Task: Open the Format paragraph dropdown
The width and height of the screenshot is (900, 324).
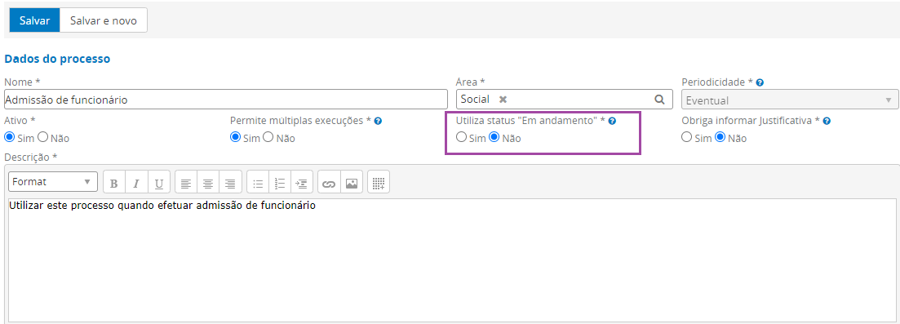Action: point(53,181)
